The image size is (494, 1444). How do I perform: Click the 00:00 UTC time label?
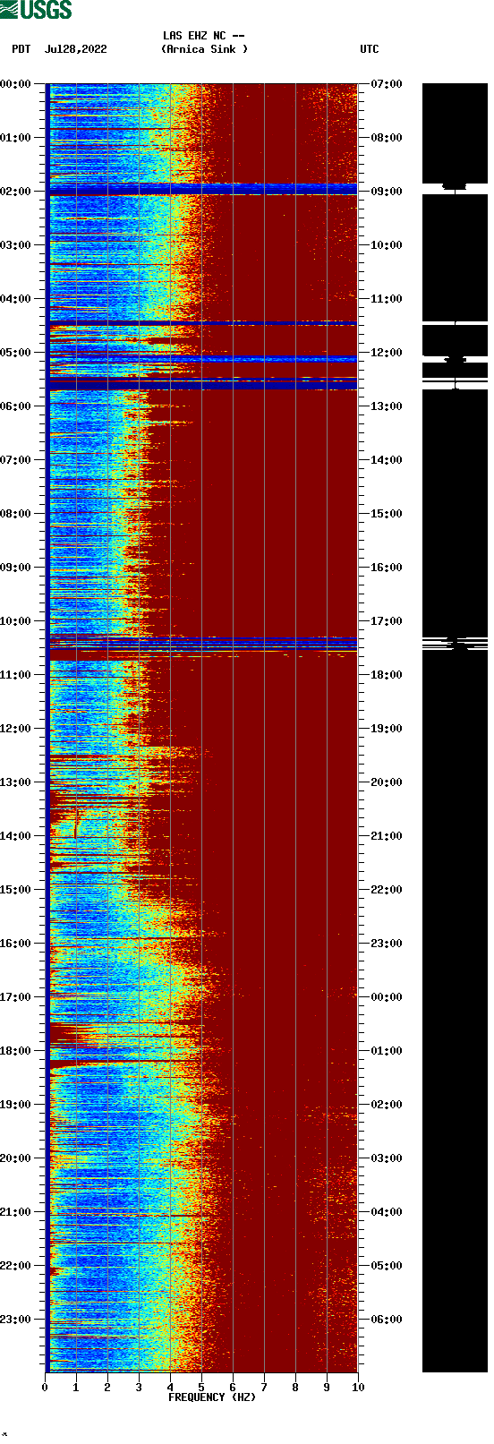pos(387,997)
